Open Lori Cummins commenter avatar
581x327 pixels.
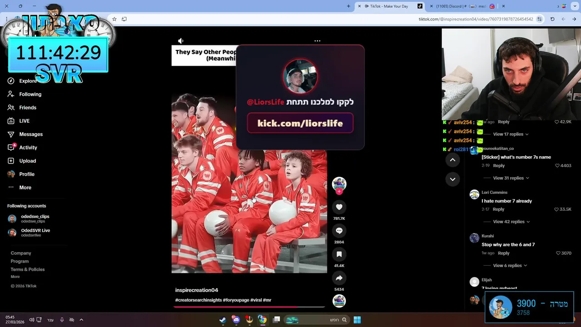click(x=474, y=194)
